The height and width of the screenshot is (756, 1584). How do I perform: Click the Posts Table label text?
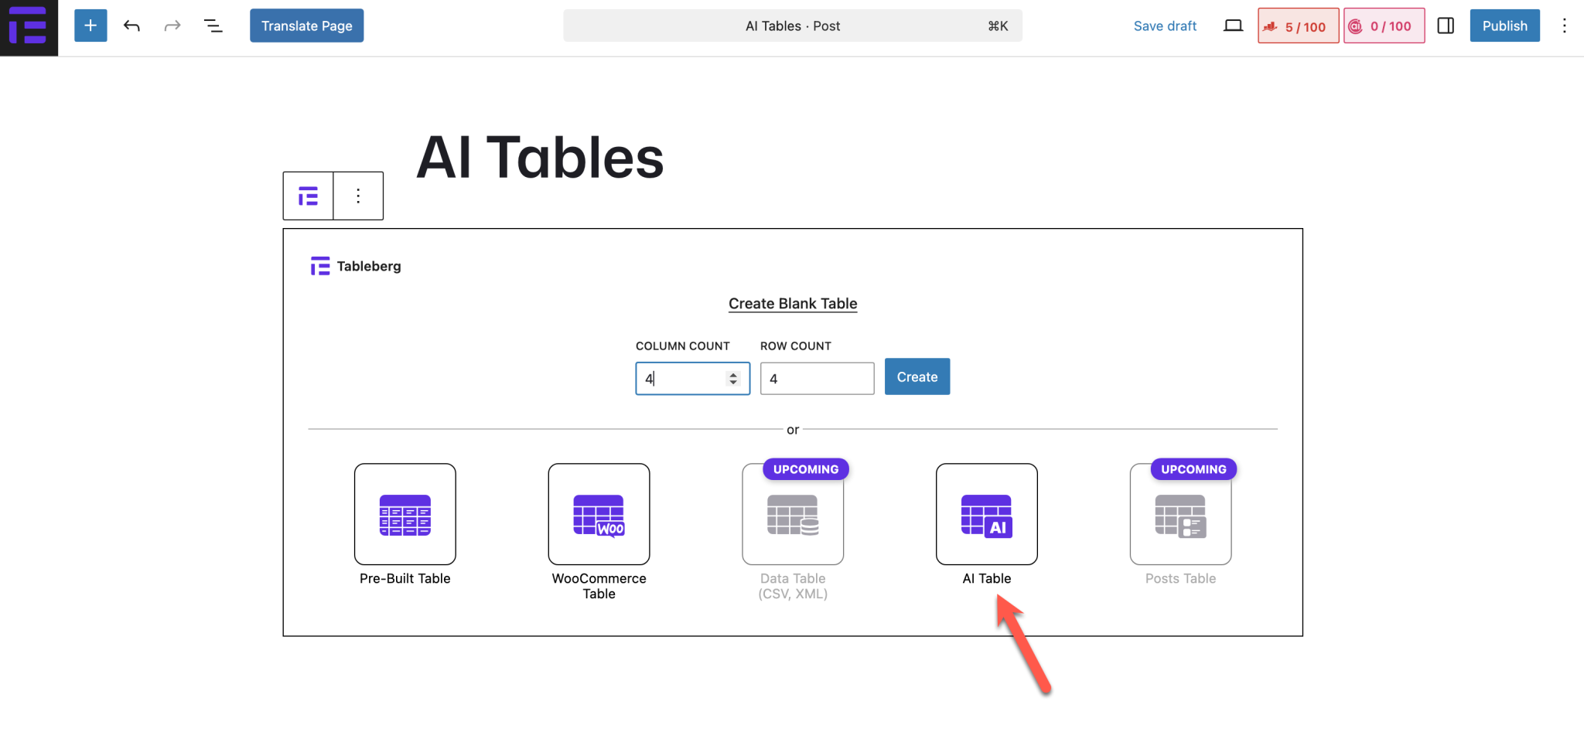(1181, 578)
